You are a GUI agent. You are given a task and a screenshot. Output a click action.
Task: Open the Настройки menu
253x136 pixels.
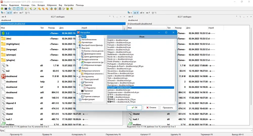click(x=69, y=5)
